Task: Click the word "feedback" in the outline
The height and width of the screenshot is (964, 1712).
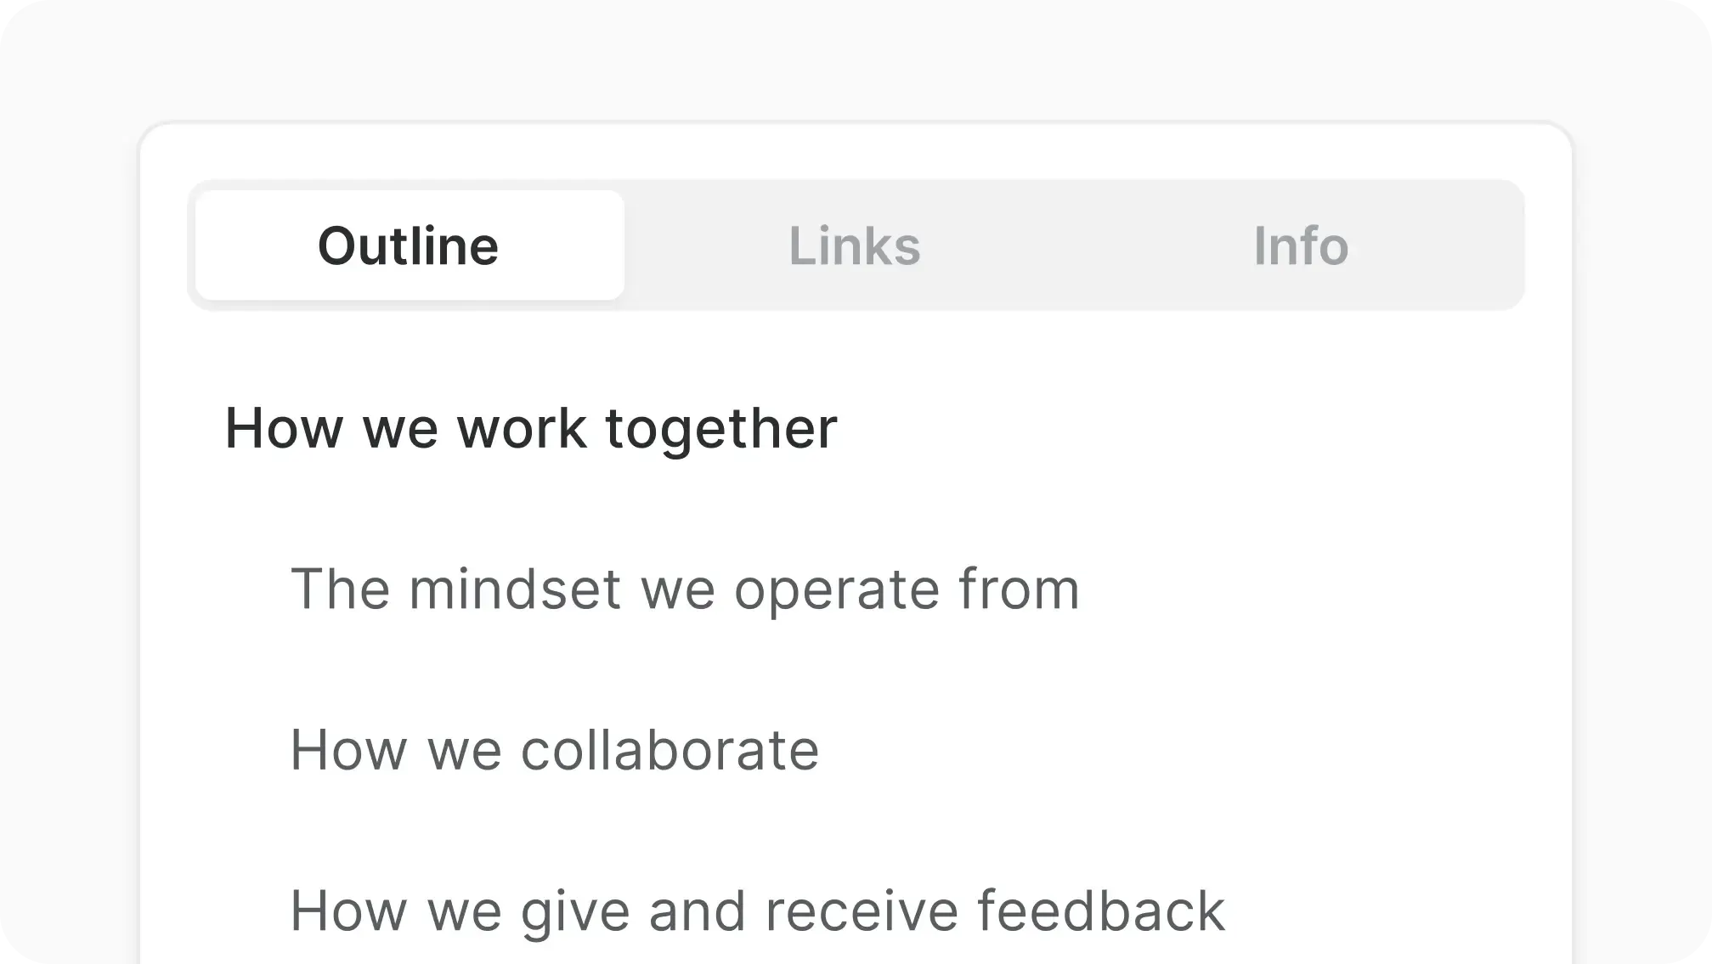Action: tap(1100, 910)
